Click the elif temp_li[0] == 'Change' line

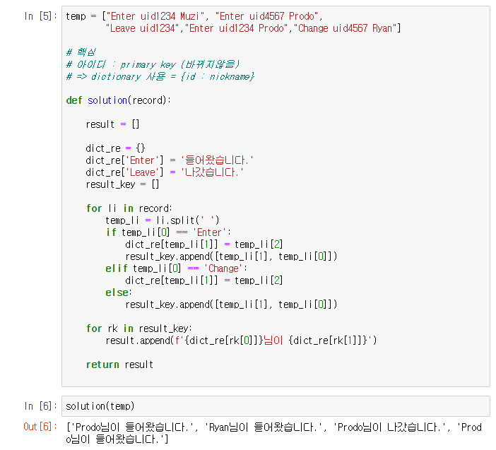tap(176, 268)
